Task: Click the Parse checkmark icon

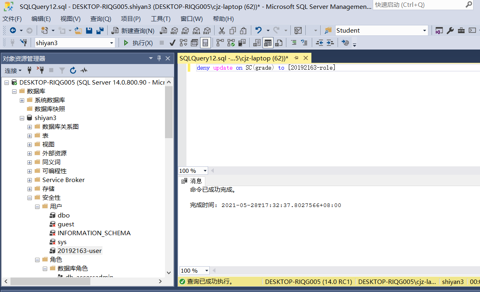Action: tap(172, 43)
